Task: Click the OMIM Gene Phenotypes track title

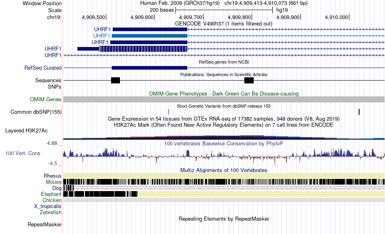Action: coord(224,94)
